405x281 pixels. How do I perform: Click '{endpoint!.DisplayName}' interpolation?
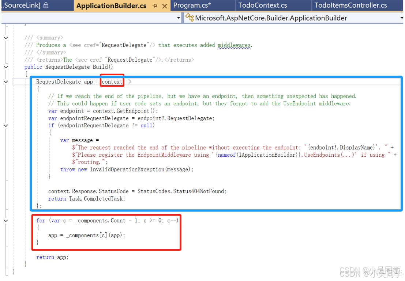coord(342,147)
